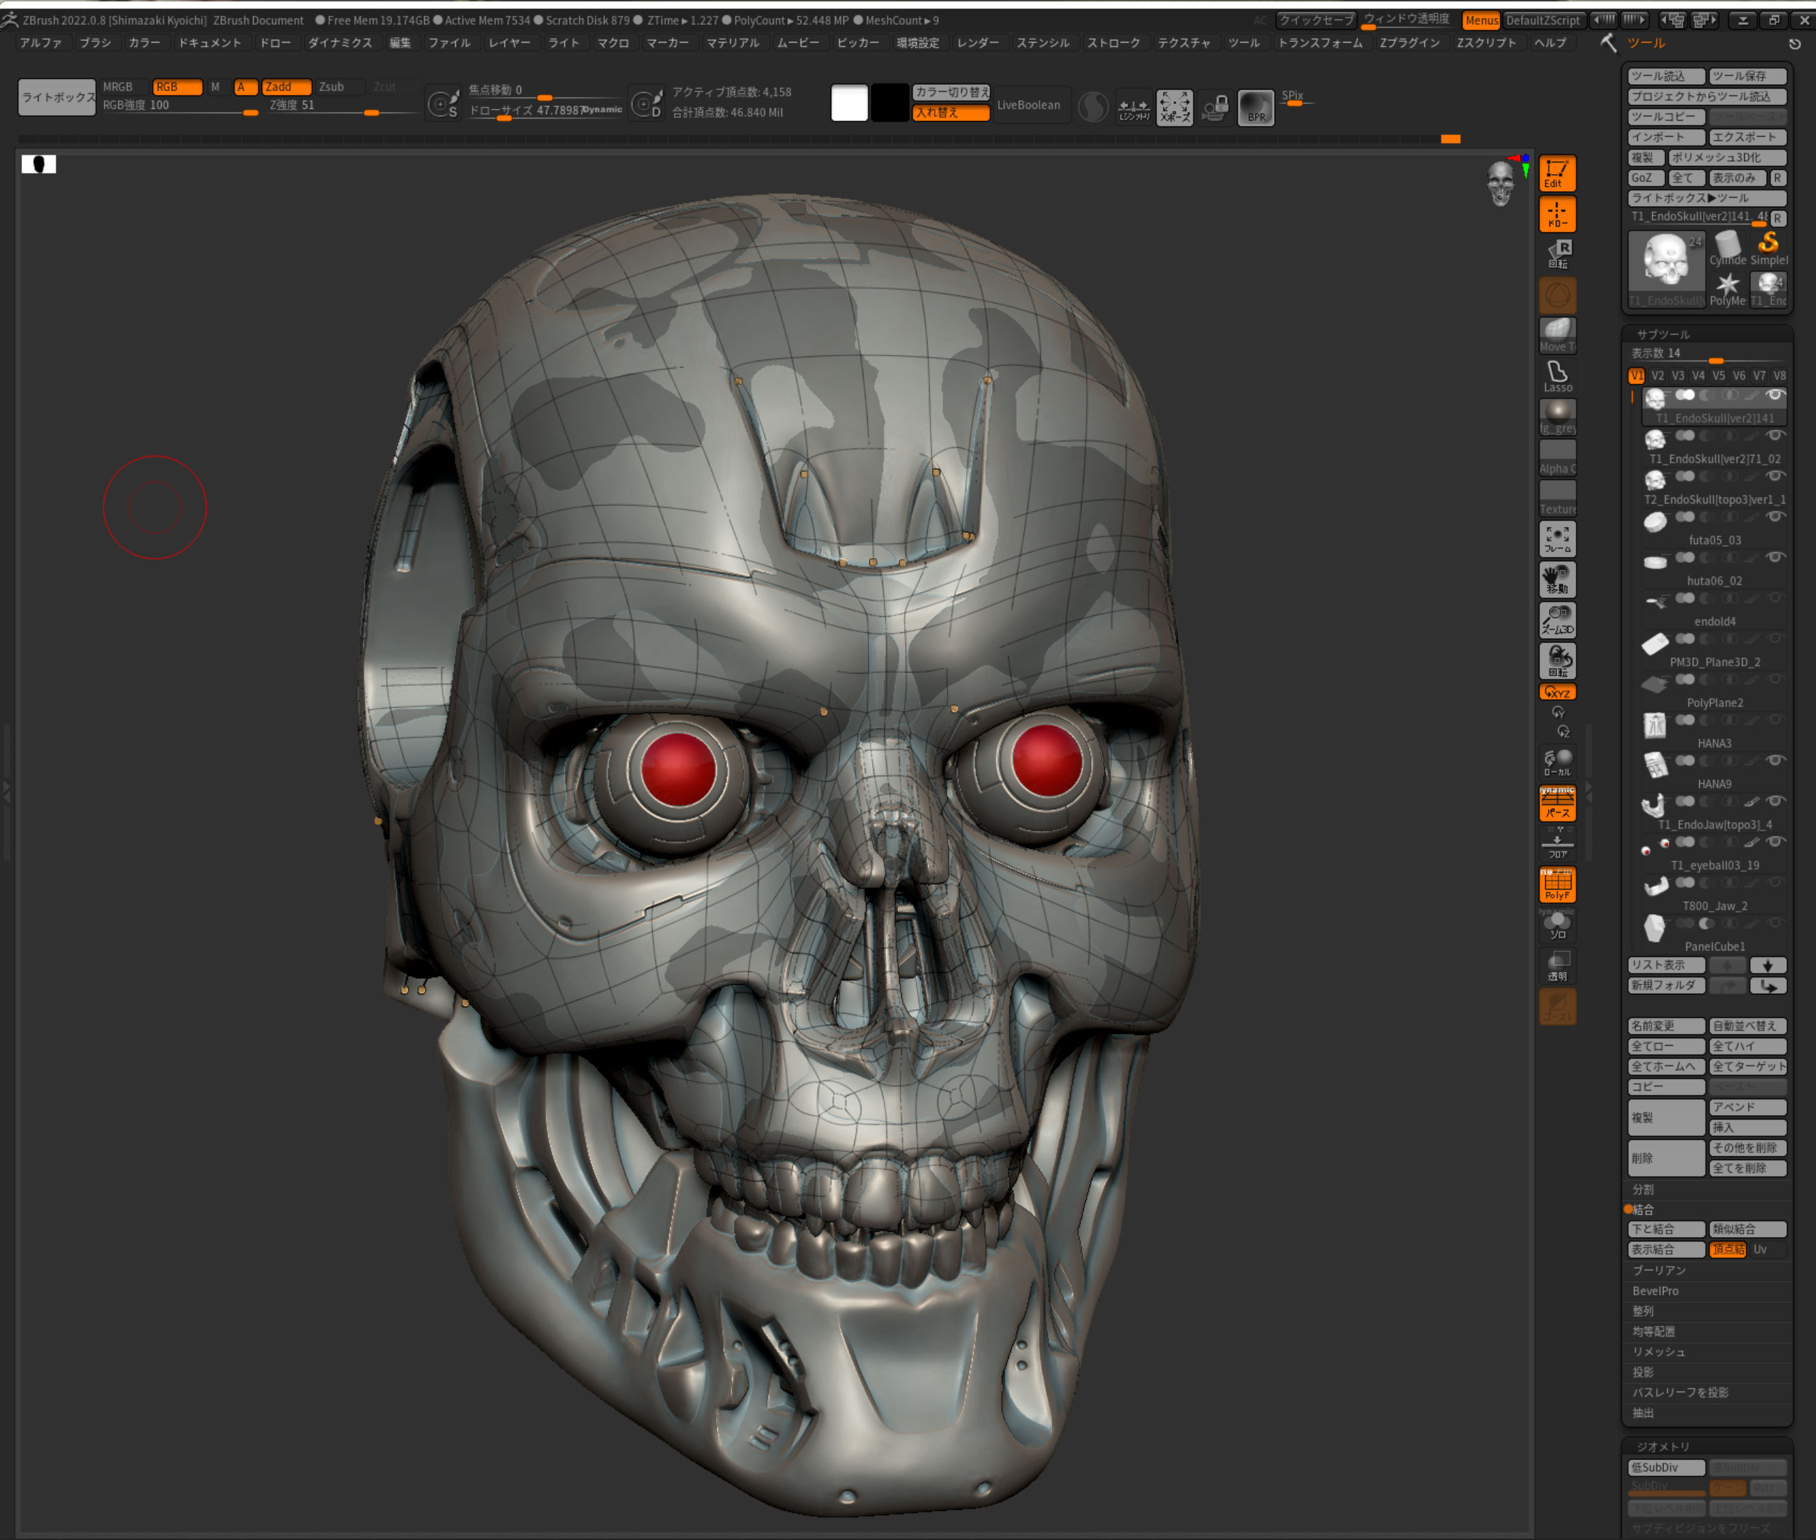Open the Texture selector thumbnail
Screen dimensions: 1816x1540
(1556, 498)
